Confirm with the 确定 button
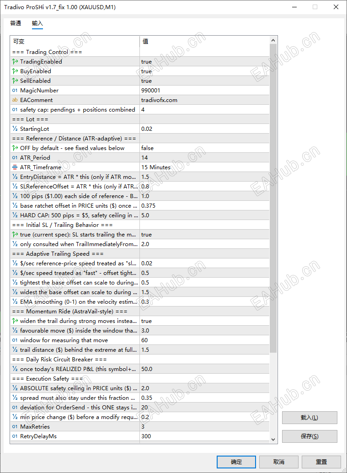 [x=236, y=462]
